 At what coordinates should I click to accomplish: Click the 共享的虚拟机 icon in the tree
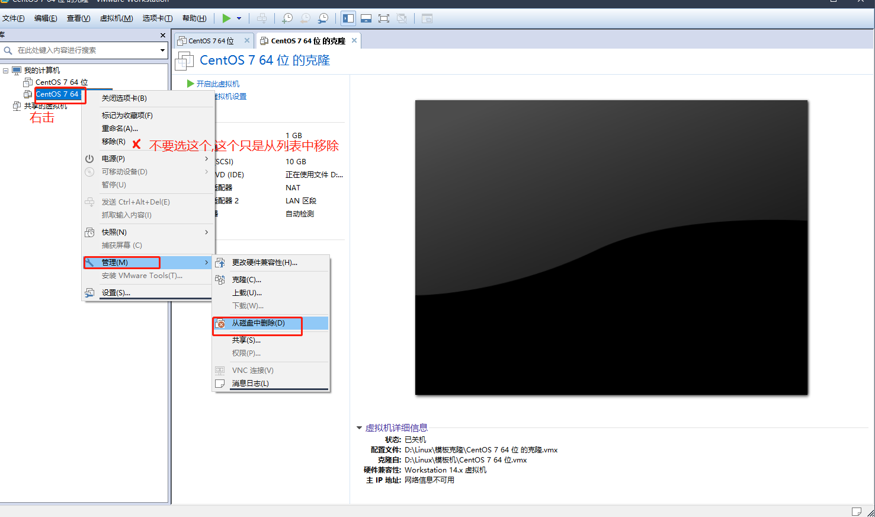tap(17, 106)
